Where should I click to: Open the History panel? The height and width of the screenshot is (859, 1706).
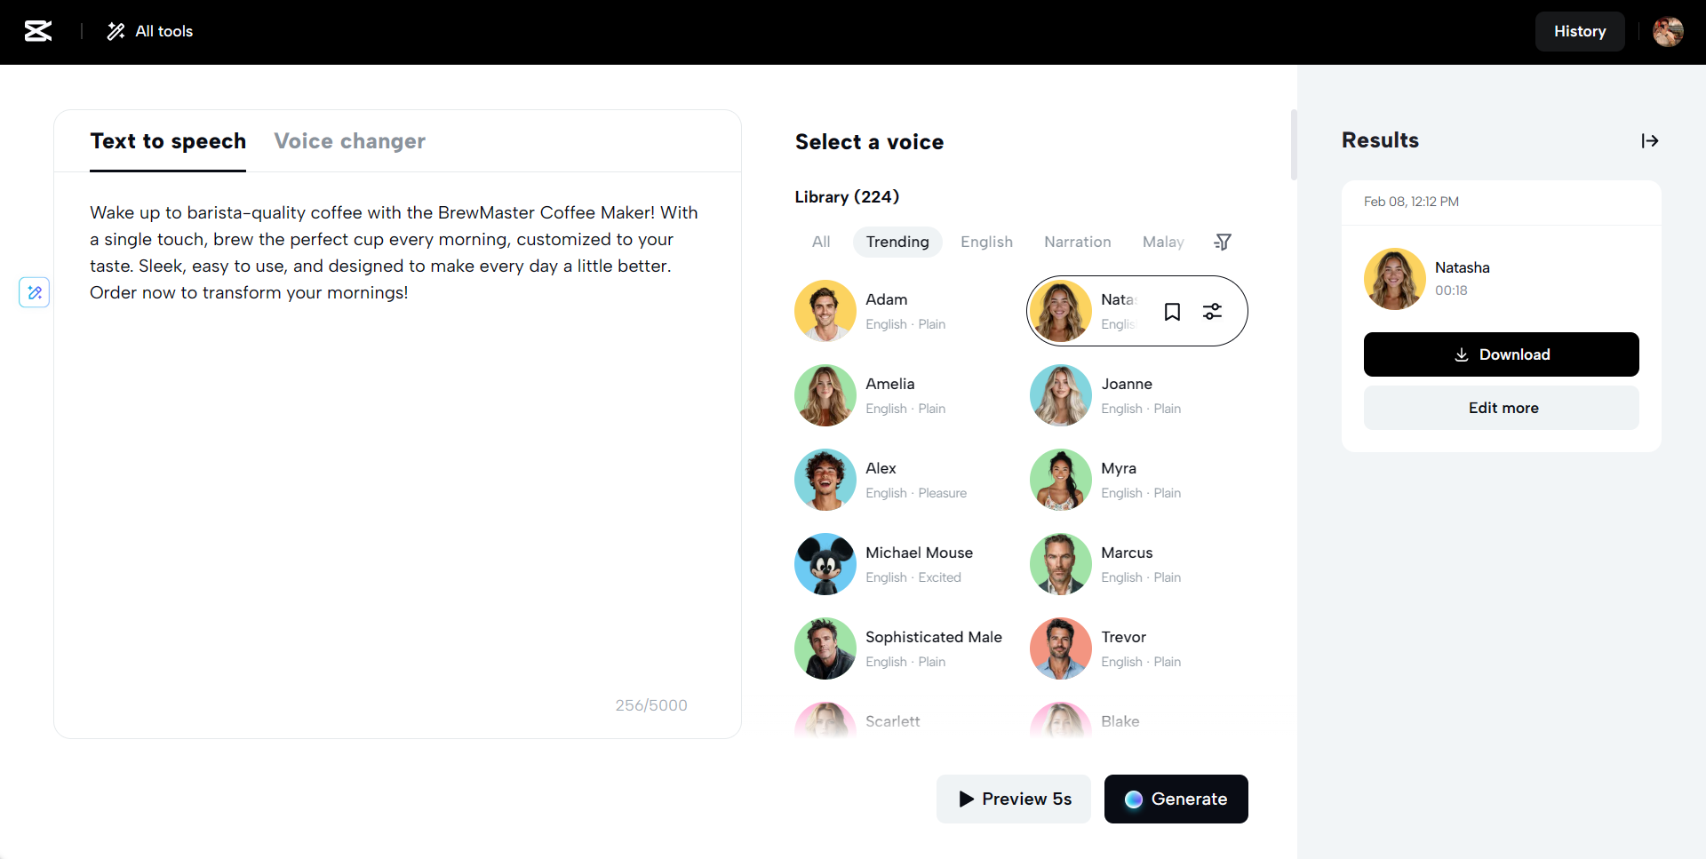coord(1579,31)
